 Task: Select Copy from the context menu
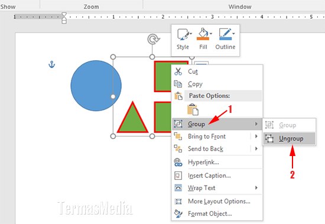click(x=217, y=84)
